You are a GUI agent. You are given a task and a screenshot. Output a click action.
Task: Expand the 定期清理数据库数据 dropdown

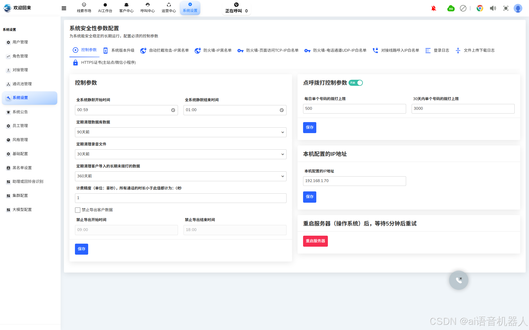180,132
